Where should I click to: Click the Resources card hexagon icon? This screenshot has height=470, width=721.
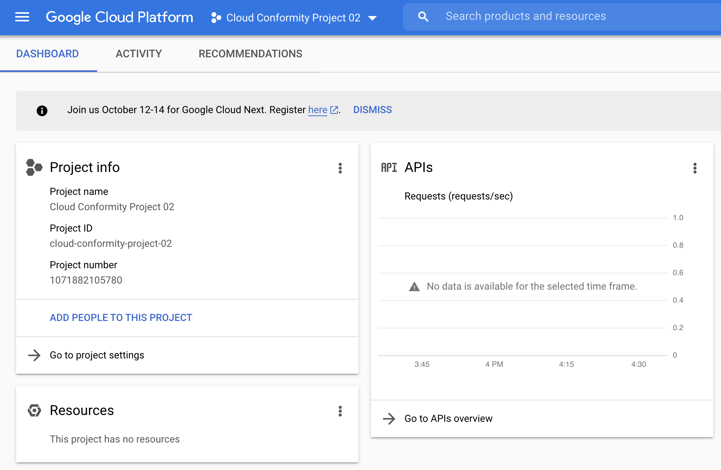coord(34,410)
